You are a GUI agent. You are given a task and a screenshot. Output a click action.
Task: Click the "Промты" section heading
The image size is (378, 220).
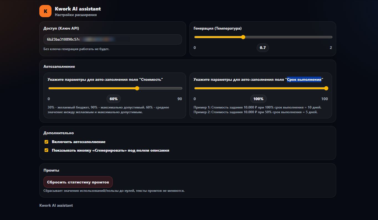click(x=52, y=170)
